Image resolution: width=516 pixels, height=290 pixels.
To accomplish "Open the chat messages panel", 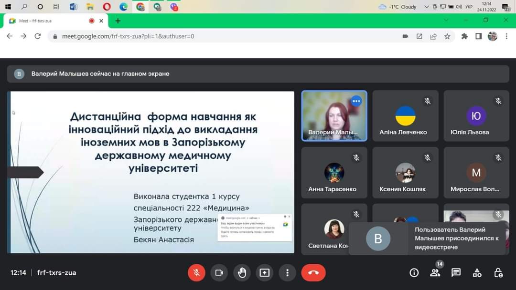I will click(456, 272).
